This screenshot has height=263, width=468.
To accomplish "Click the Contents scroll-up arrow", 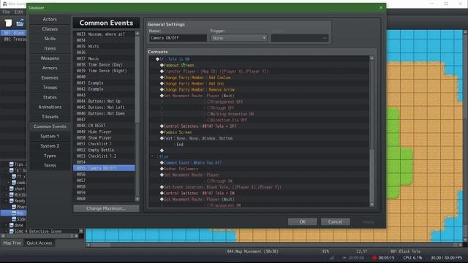I will [x=372, y=58].
